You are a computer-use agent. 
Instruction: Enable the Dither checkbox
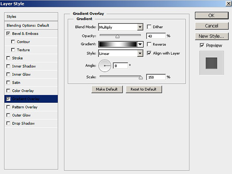(x=149, y=27)
